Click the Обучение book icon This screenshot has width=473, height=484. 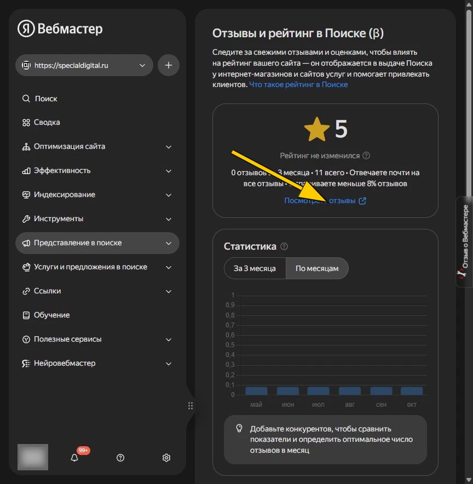[x=26, y=315]
